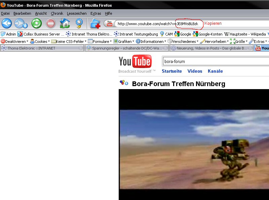
Task: Click the URL address bar field
Action: point(191,23)
